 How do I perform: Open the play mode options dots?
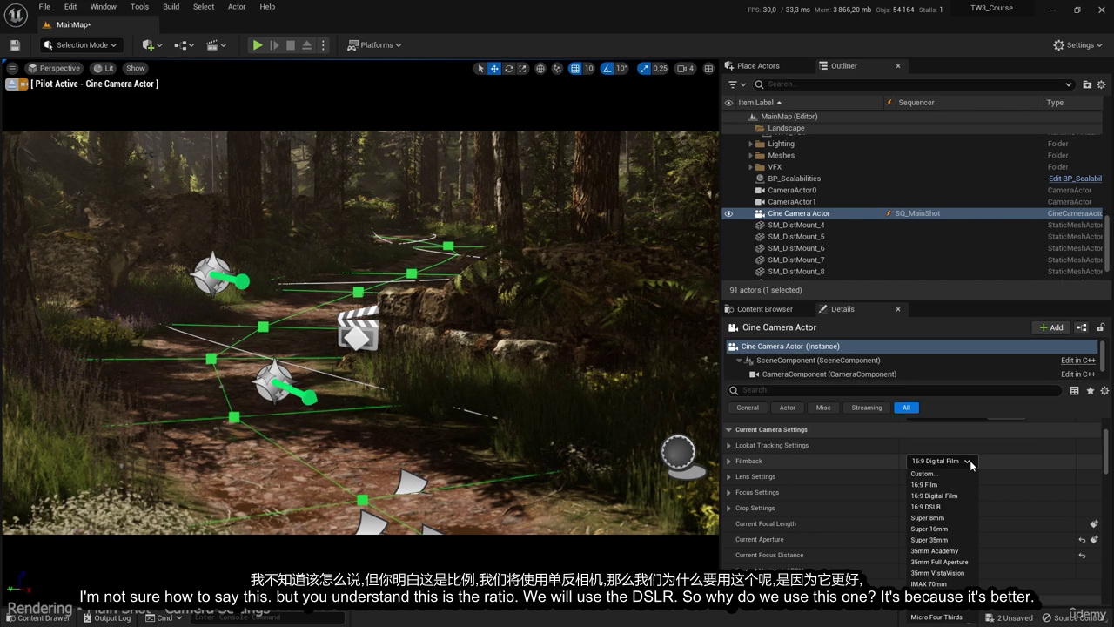click(x=323, y=45)
